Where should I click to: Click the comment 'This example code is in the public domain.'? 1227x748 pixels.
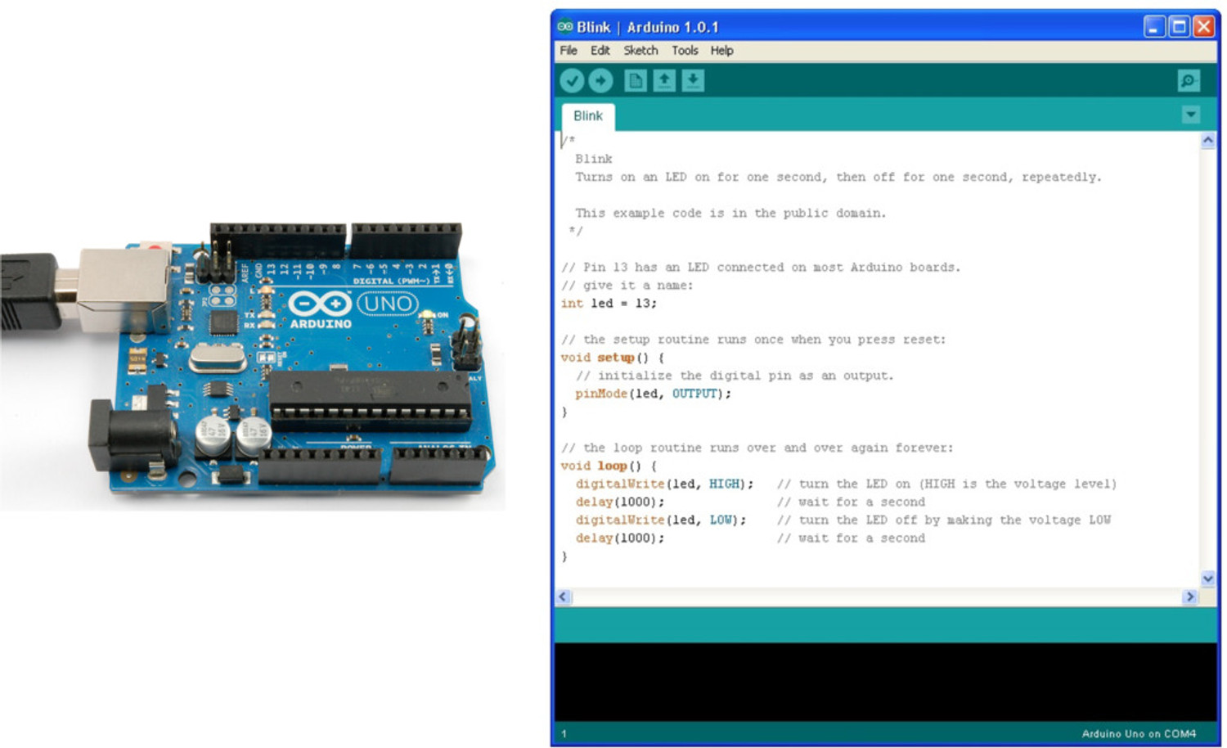click(x=730, y=213)
